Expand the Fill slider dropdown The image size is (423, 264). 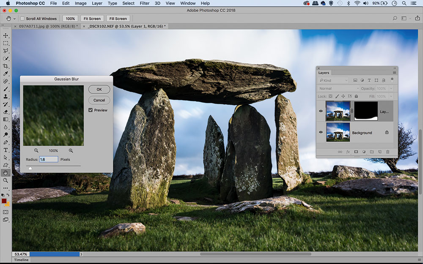click(391, 96)
